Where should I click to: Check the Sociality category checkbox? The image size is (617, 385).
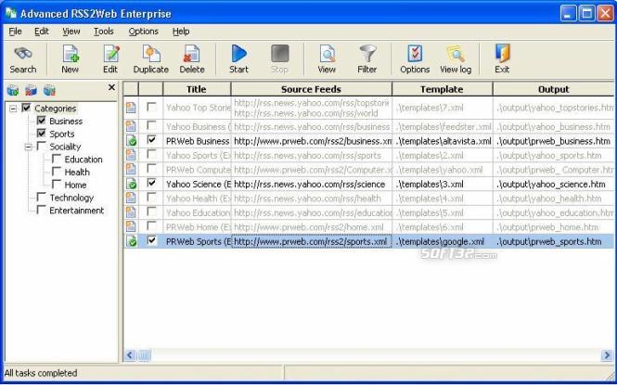tap(42, 146)
